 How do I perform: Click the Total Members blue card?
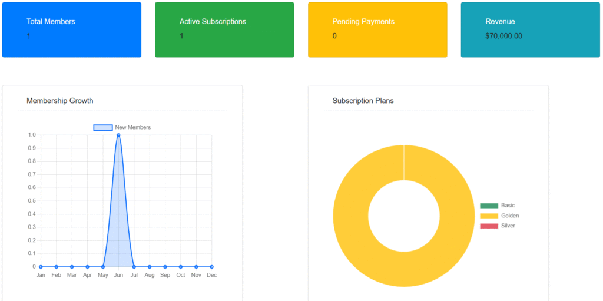tap(72, 29)
